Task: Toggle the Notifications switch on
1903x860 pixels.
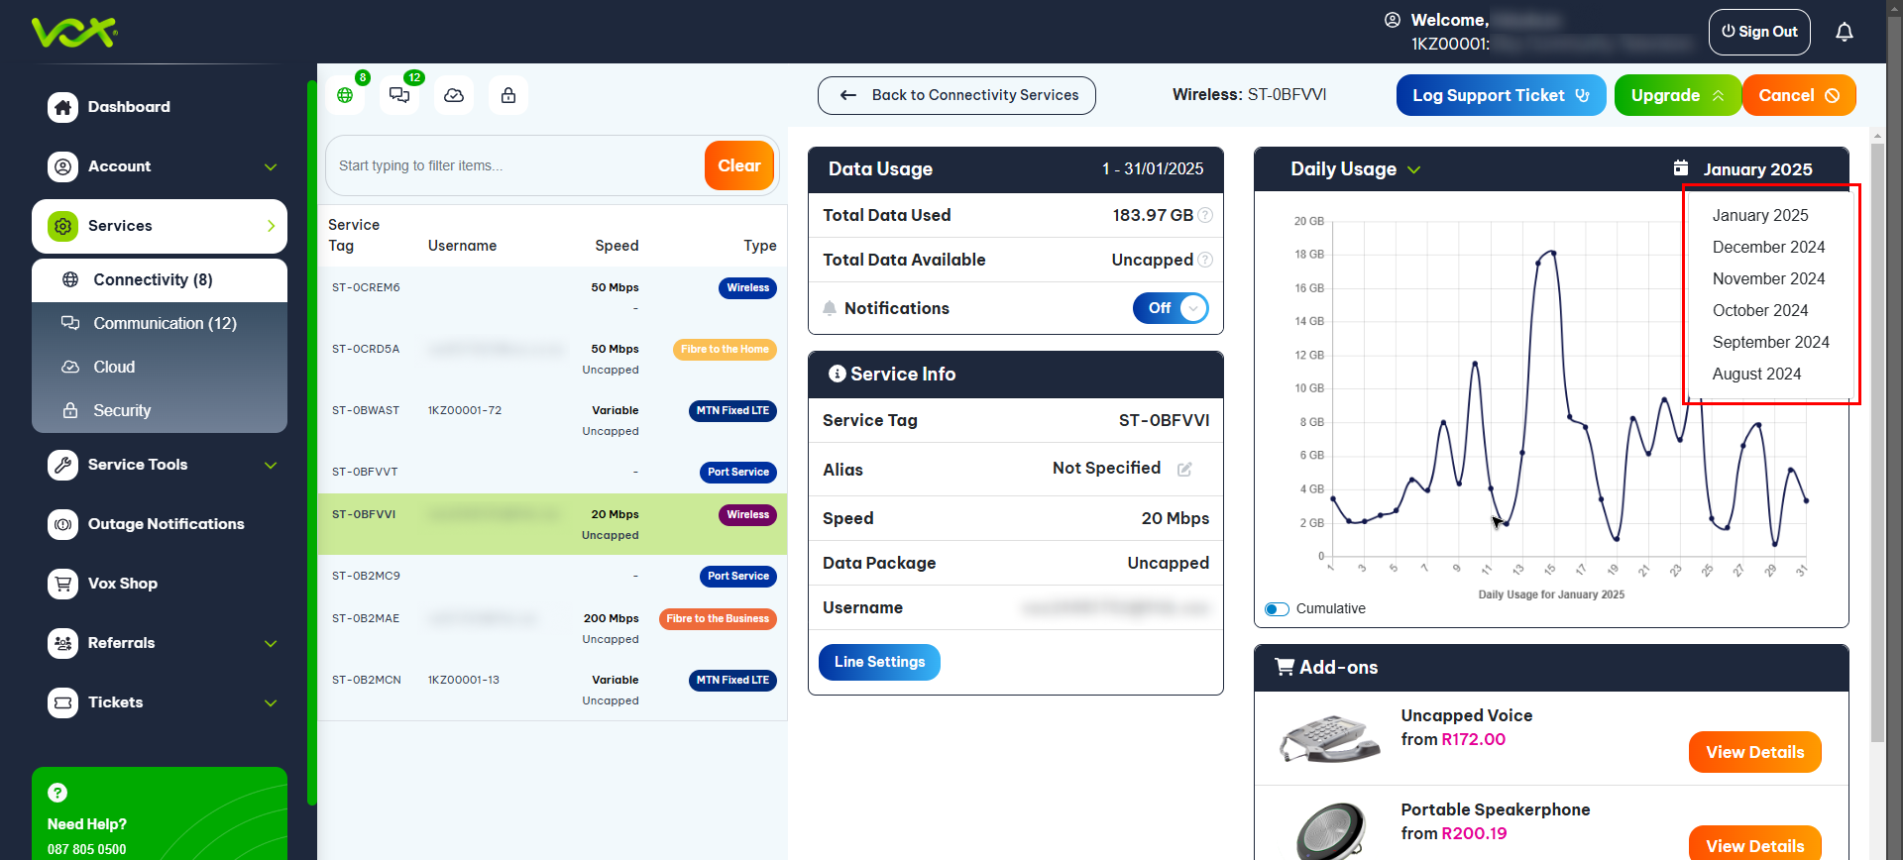Action: click(x=1171, y=308)
